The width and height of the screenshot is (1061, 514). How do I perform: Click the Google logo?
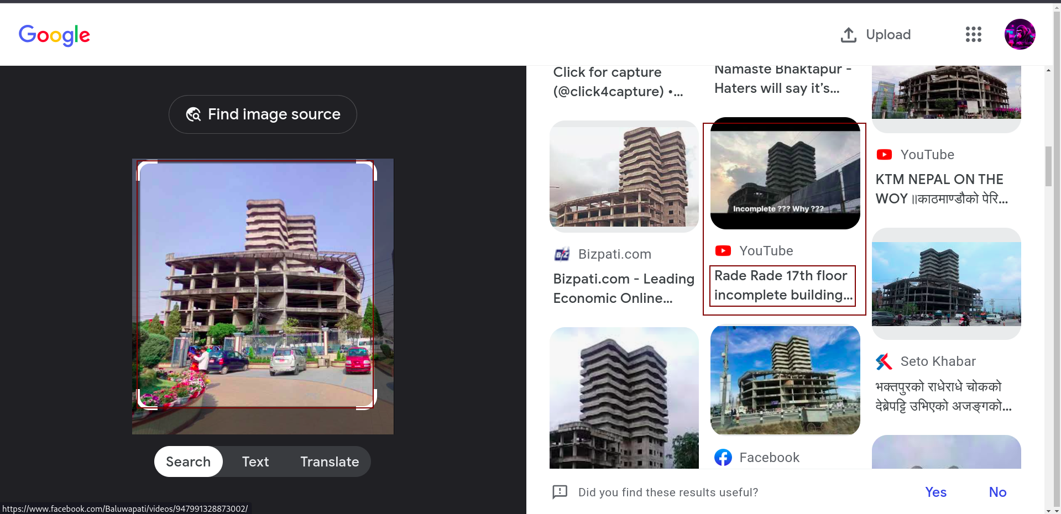click(54, 35)
